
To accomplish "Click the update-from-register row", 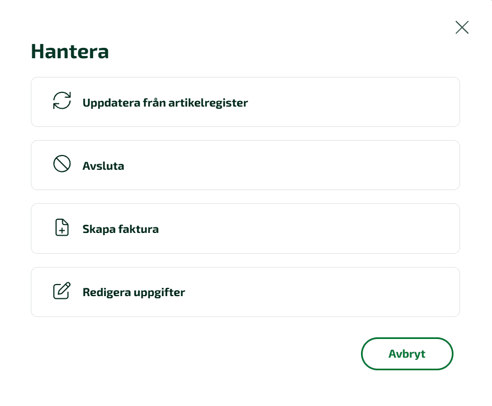I will pos(245,102).
